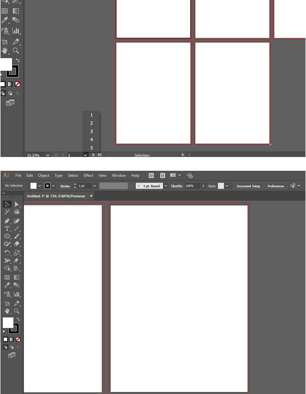Select Artboard tool in the Untitled-3 window
Screen dimensions: 306x394
pyautogui.click(x=7, y=304)
